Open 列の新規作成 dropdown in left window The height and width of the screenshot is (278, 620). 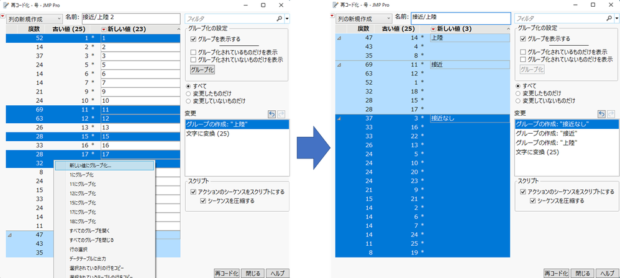click(x=34, y=19)
